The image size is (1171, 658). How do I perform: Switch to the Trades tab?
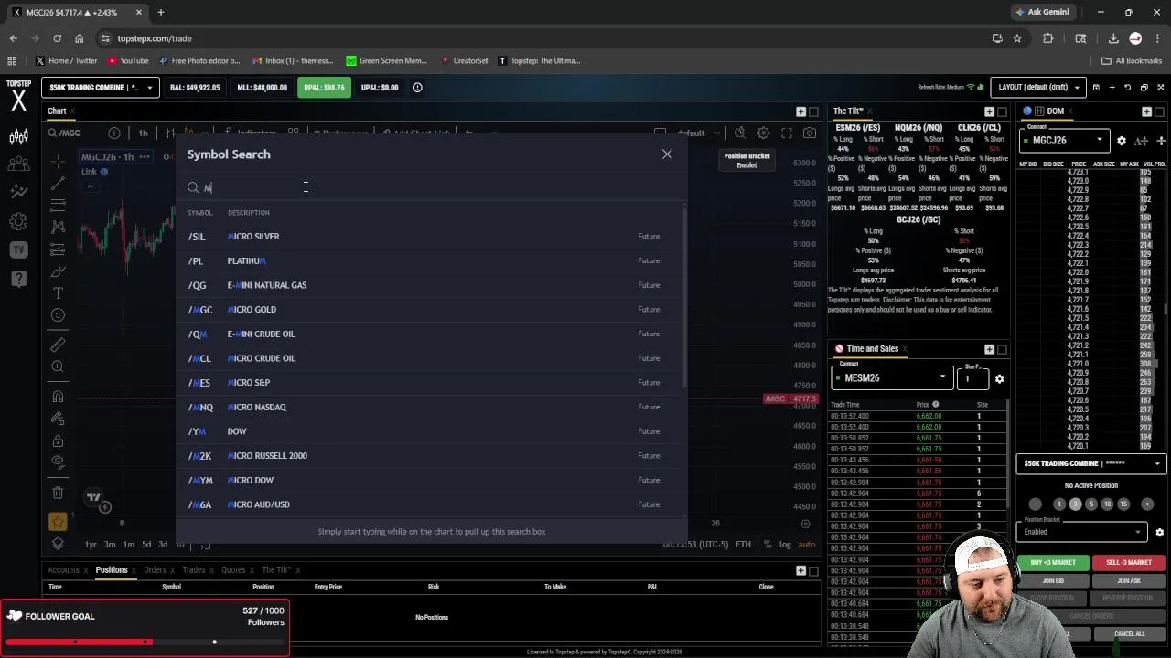194,569
